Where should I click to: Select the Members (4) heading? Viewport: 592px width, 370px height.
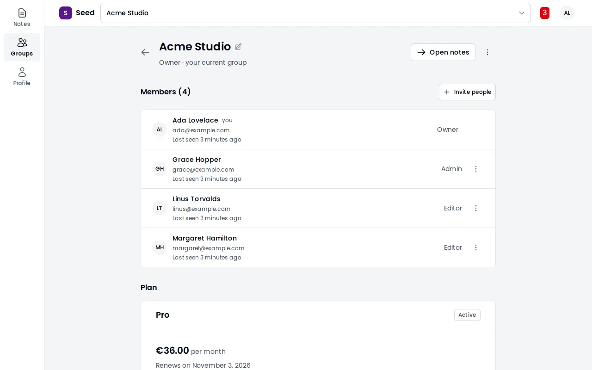tap(166, 92)
